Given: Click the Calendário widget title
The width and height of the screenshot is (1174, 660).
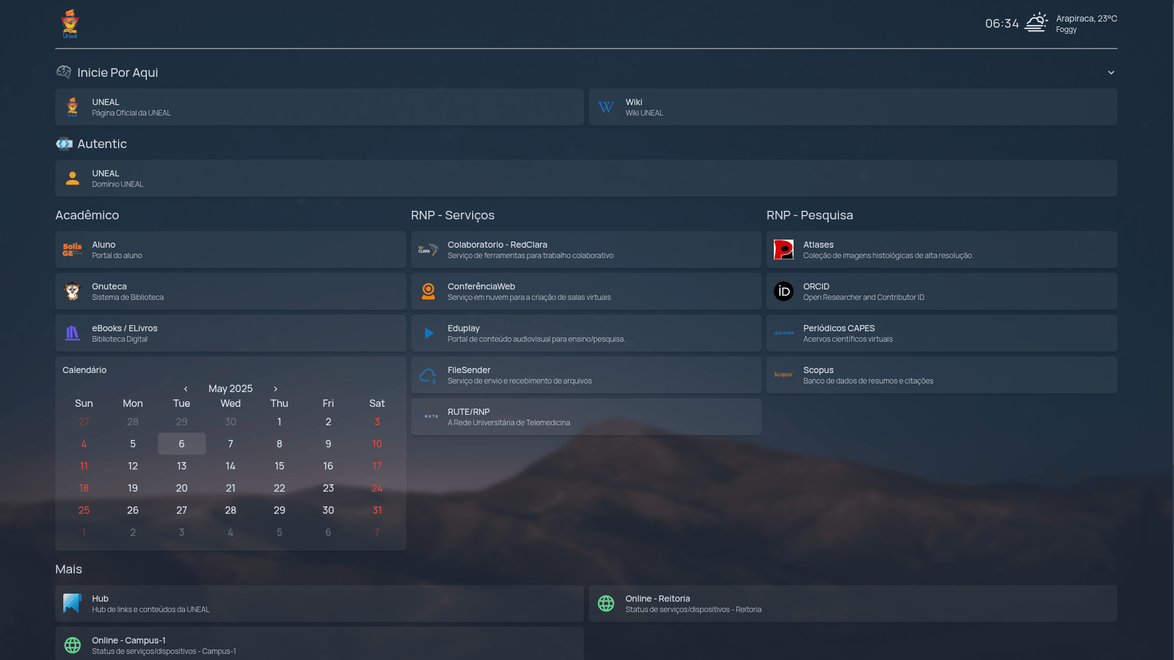Looking at the screenshot, I should [85, 370].
